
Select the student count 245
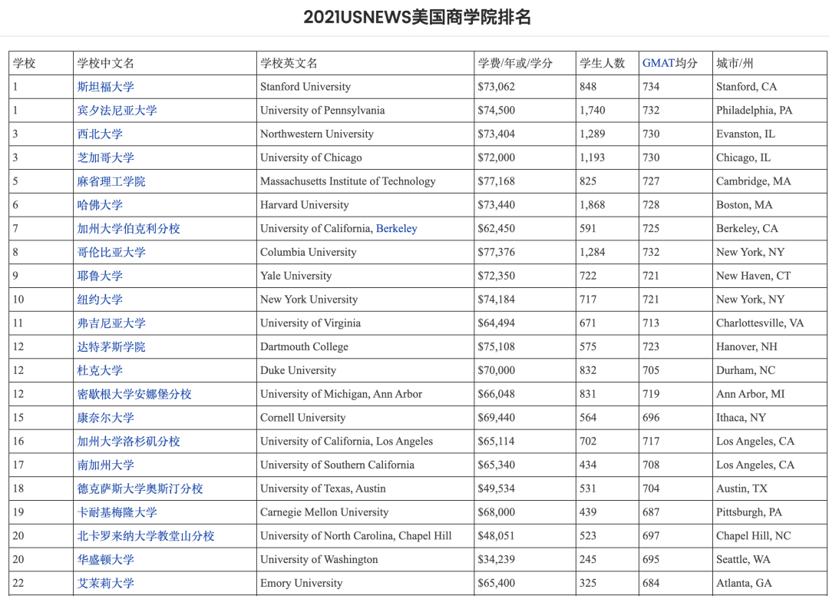click(x=588, y=559)
